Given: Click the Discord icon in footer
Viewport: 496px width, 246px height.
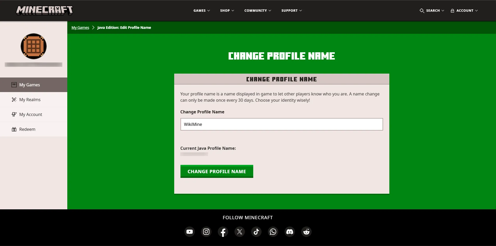Looking at the screenshot, I should coord(290,232).
